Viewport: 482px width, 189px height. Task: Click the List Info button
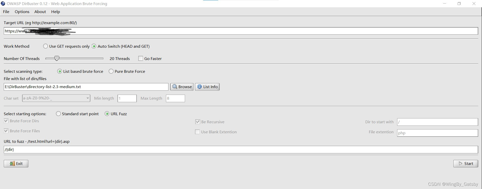(207, 87)
